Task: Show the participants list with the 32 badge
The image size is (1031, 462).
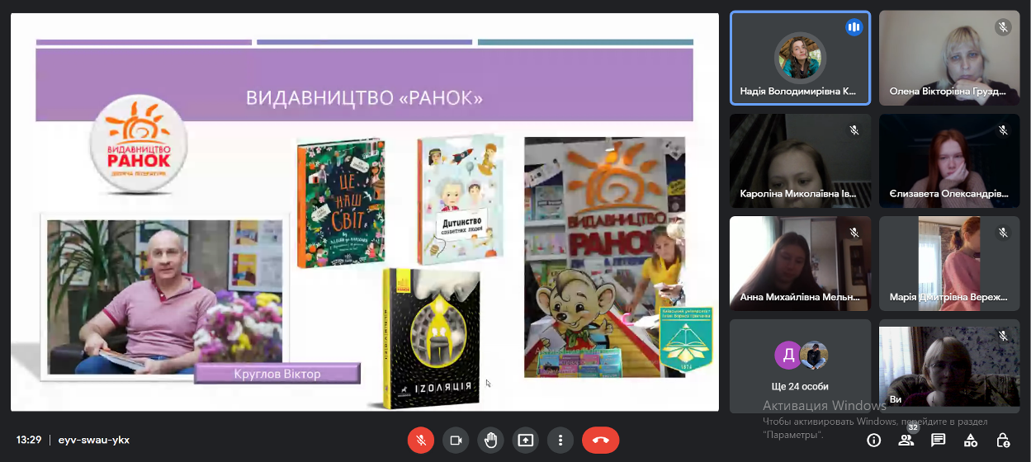Action: (x=906, y=440)
